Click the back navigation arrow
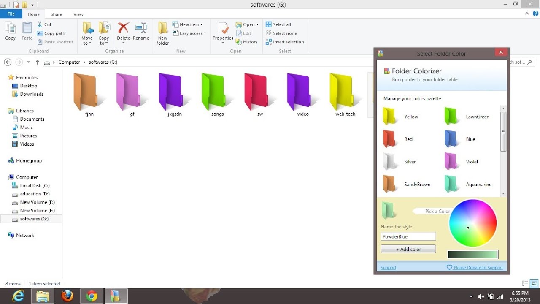This screenshot has height=304, width=540. (x=8, y=62)
